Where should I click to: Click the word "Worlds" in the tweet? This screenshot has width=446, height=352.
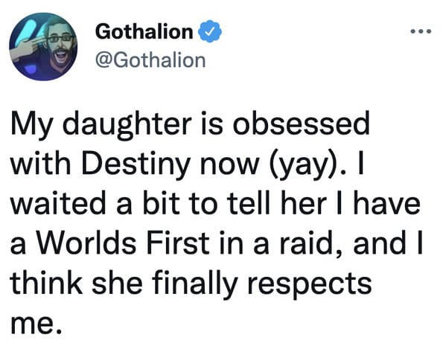point(86,243)
